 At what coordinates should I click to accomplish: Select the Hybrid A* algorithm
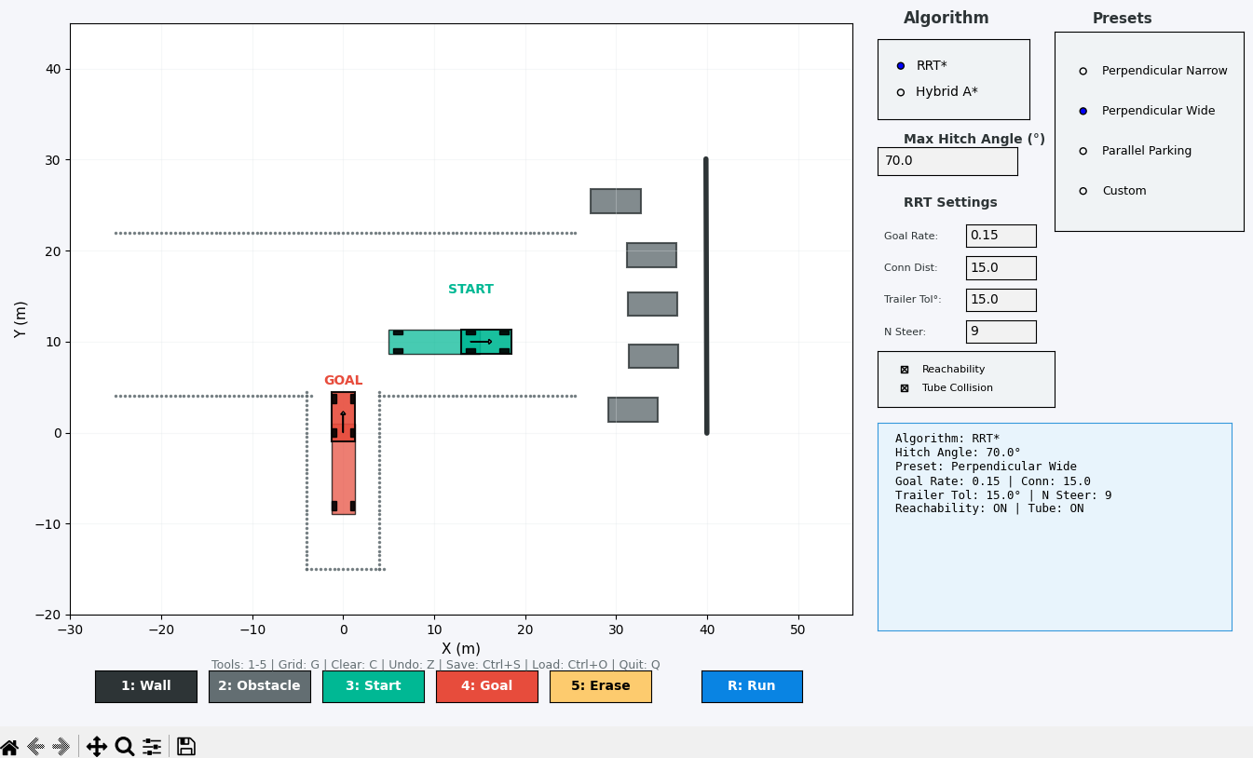click(901, 92)
